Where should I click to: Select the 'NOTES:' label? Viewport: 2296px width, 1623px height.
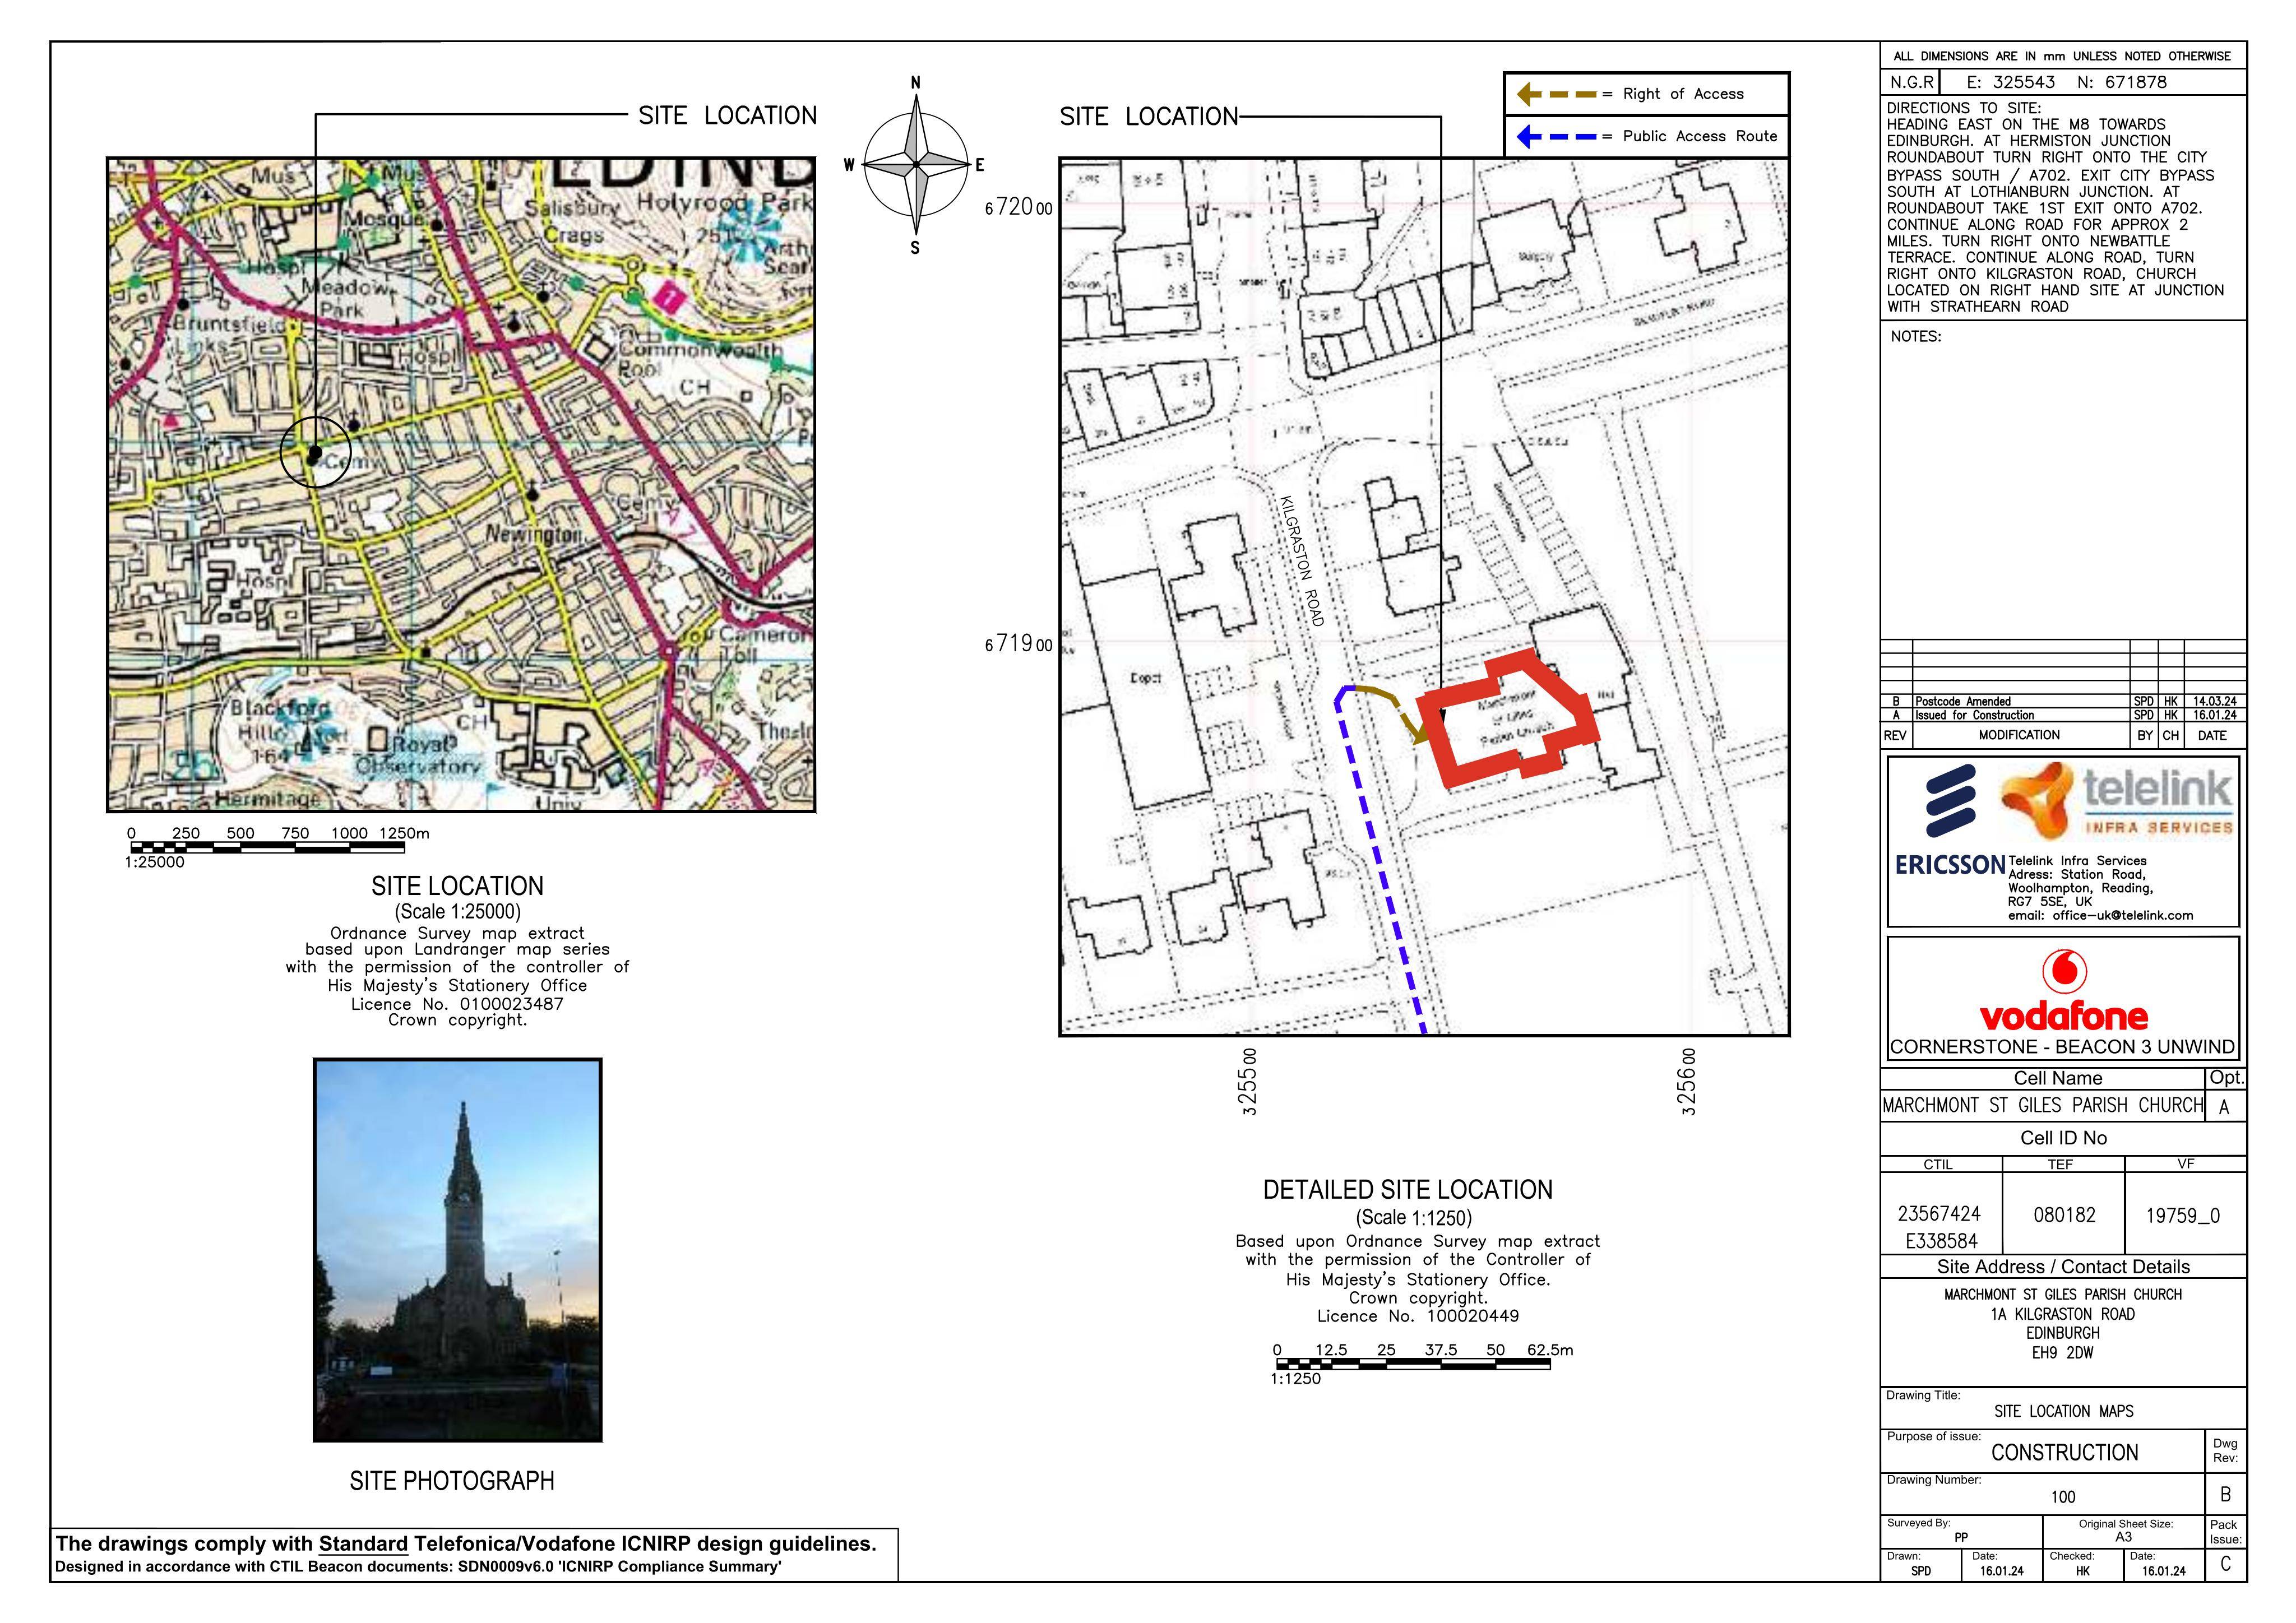[x=1915, y=337]
